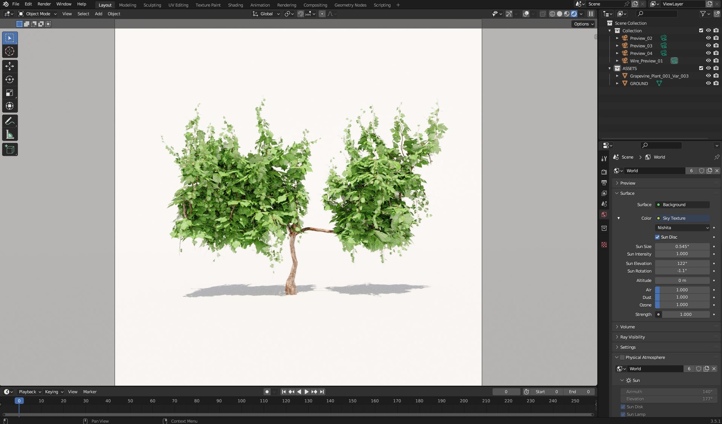Hide Preview_02 in the viewport

tap(708, 38)
